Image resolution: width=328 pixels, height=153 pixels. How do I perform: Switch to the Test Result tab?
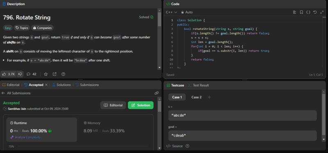click(x=198, y=85)
